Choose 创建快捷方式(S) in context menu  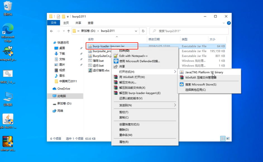pyautogui.click(x=145, y=124)
